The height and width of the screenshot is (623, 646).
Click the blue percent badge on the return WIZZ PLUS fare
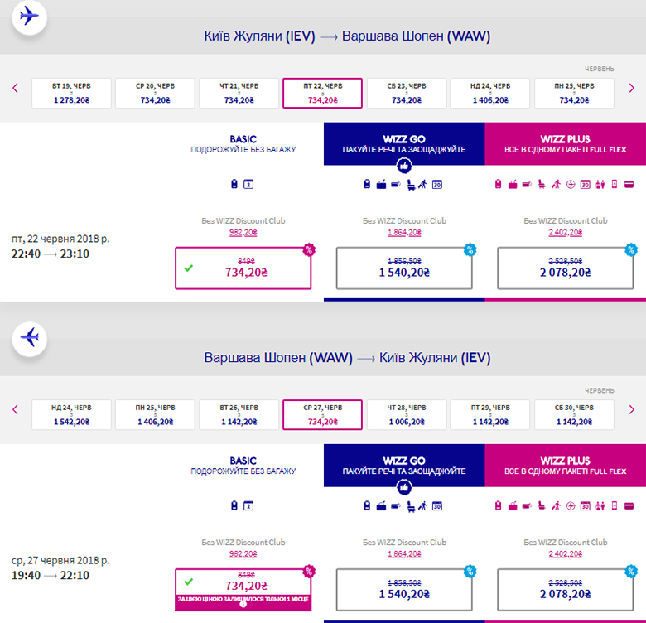coord(631,571)
